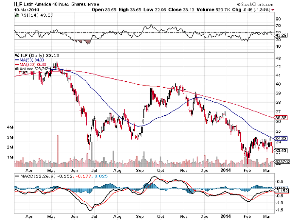Click the volume bars icon in the legend
Image resolution: width=290 pixels, height=220 pixels.
[x=17, y=69]
